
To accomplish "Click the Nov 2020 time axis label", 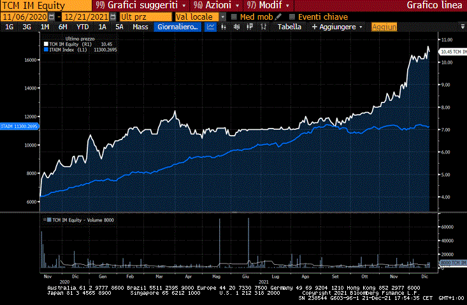I will [x=48, y=276].
